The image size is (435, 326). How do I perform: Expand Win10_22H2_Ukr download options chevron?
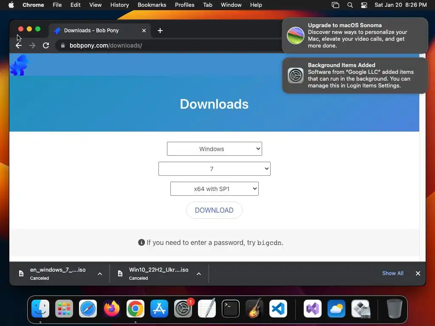(199, 274)
